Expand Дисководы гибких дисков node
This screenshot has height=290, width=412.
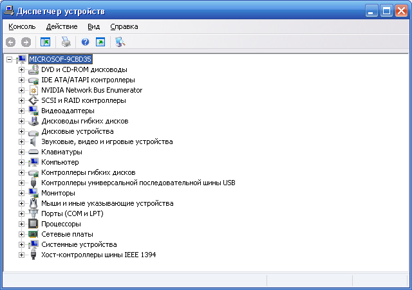pyautogui.click(x=21, y=122)
